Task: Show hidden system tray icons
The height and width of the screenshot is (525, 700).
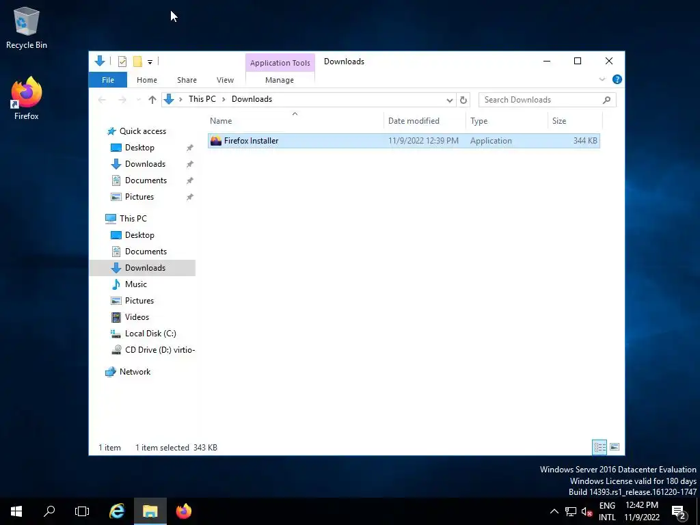Action: tap(554, 511)
